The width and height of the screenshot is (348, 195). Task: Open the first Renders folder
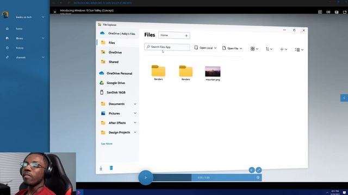point(158,73)
